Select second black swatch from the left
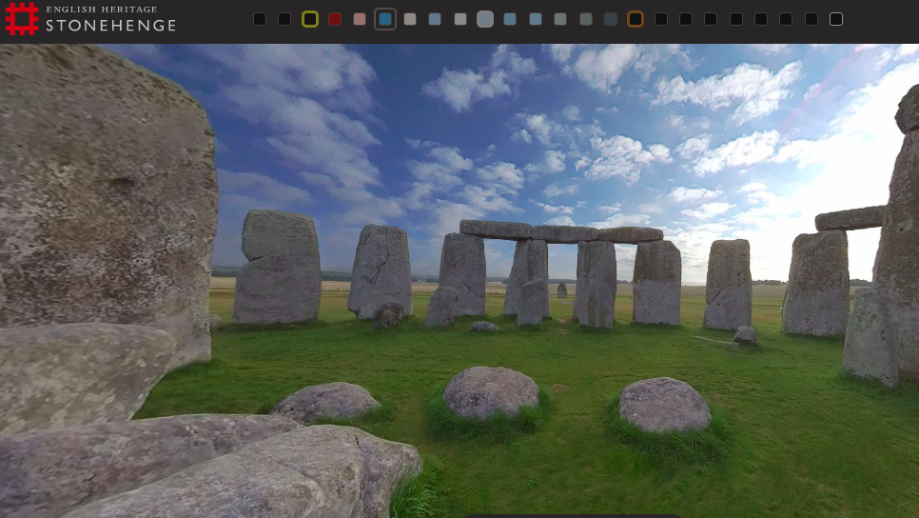 tap(284, 19)
